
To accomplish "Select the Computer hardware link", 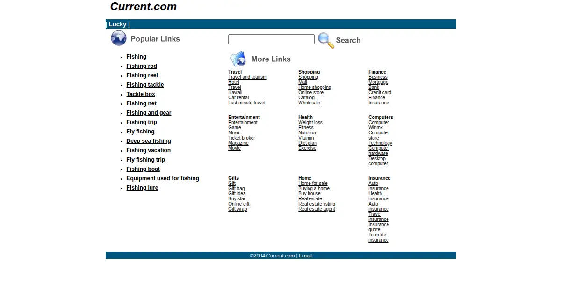I will 379,151.
